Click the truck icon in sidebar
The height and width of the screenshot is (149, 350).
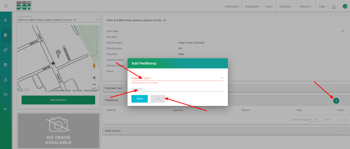5,94
